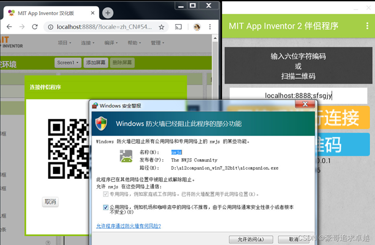Click the orange connect button in companion
Viewport: 375px width, 245px height.
click(x=342, y=118)
